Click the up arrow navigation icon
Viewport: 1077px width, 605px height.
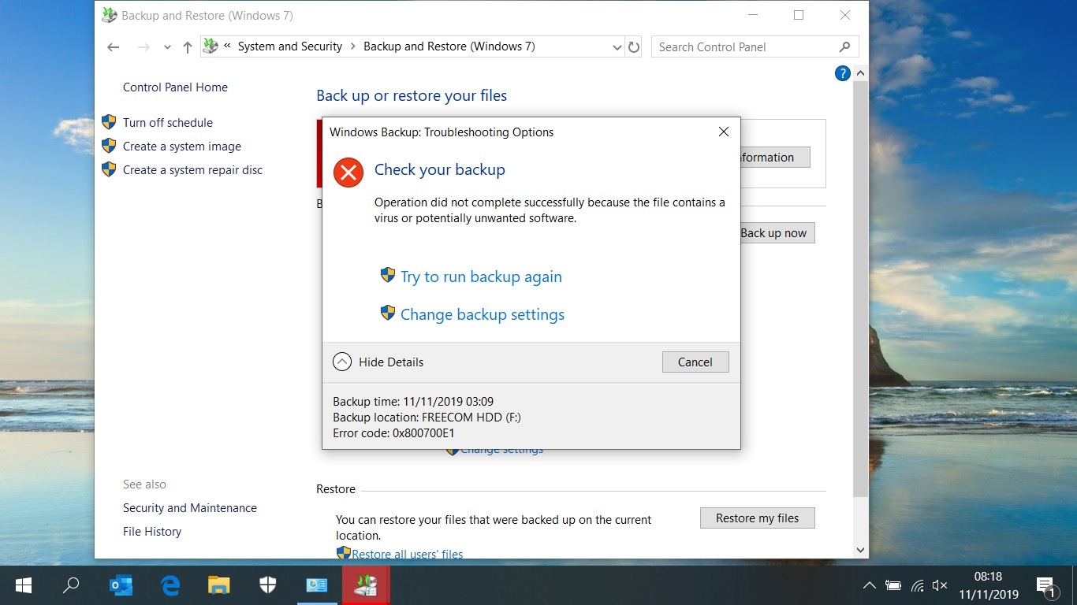pos(188,47)
